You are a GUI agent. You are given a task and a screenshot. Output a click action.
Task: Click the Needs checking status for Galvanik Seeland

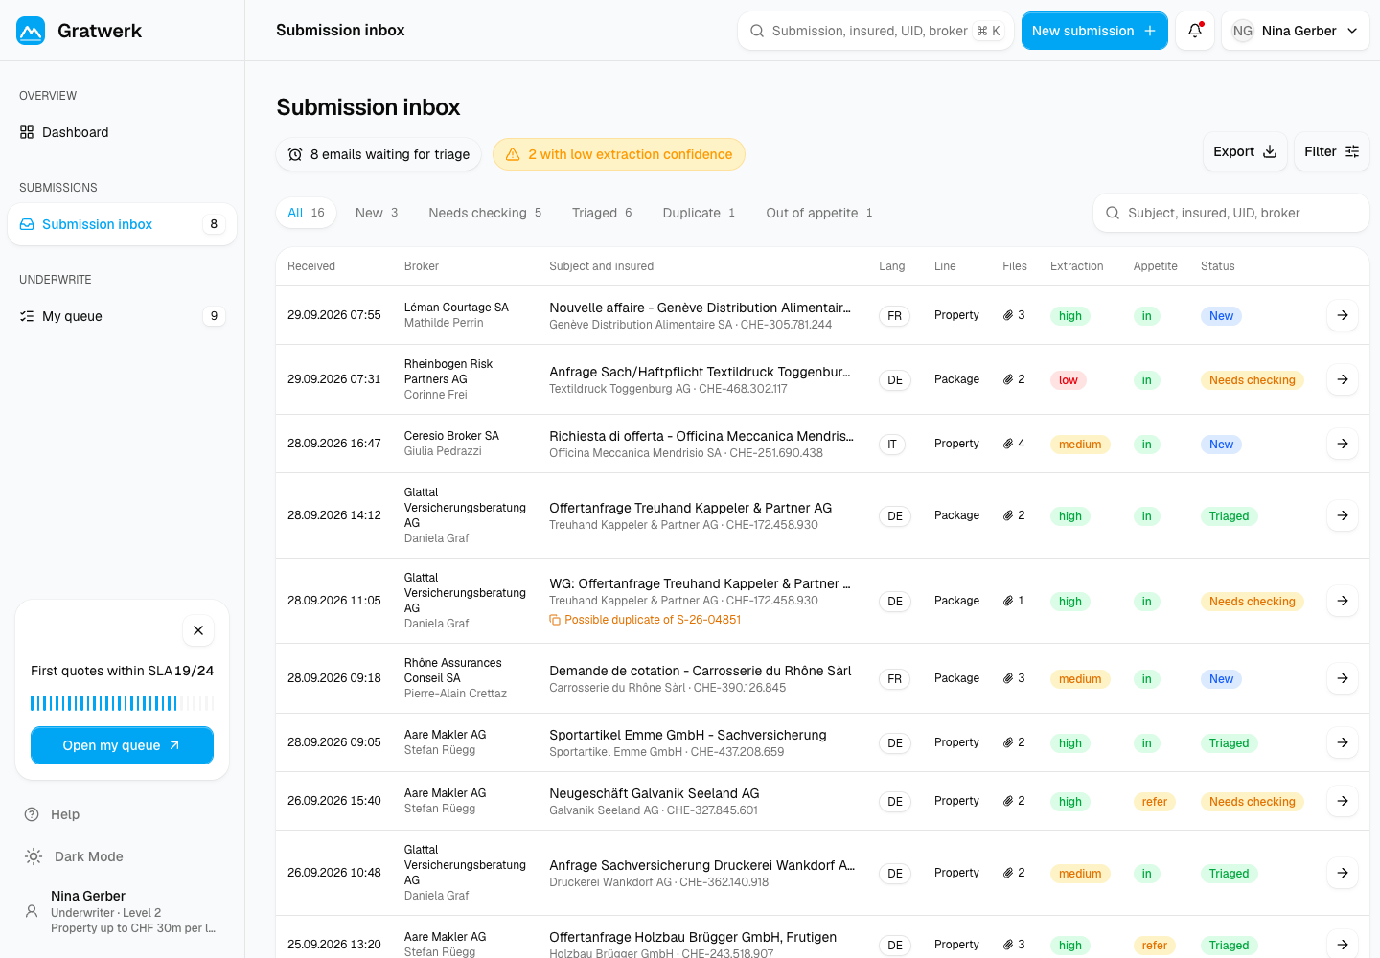click(1252, 802)
